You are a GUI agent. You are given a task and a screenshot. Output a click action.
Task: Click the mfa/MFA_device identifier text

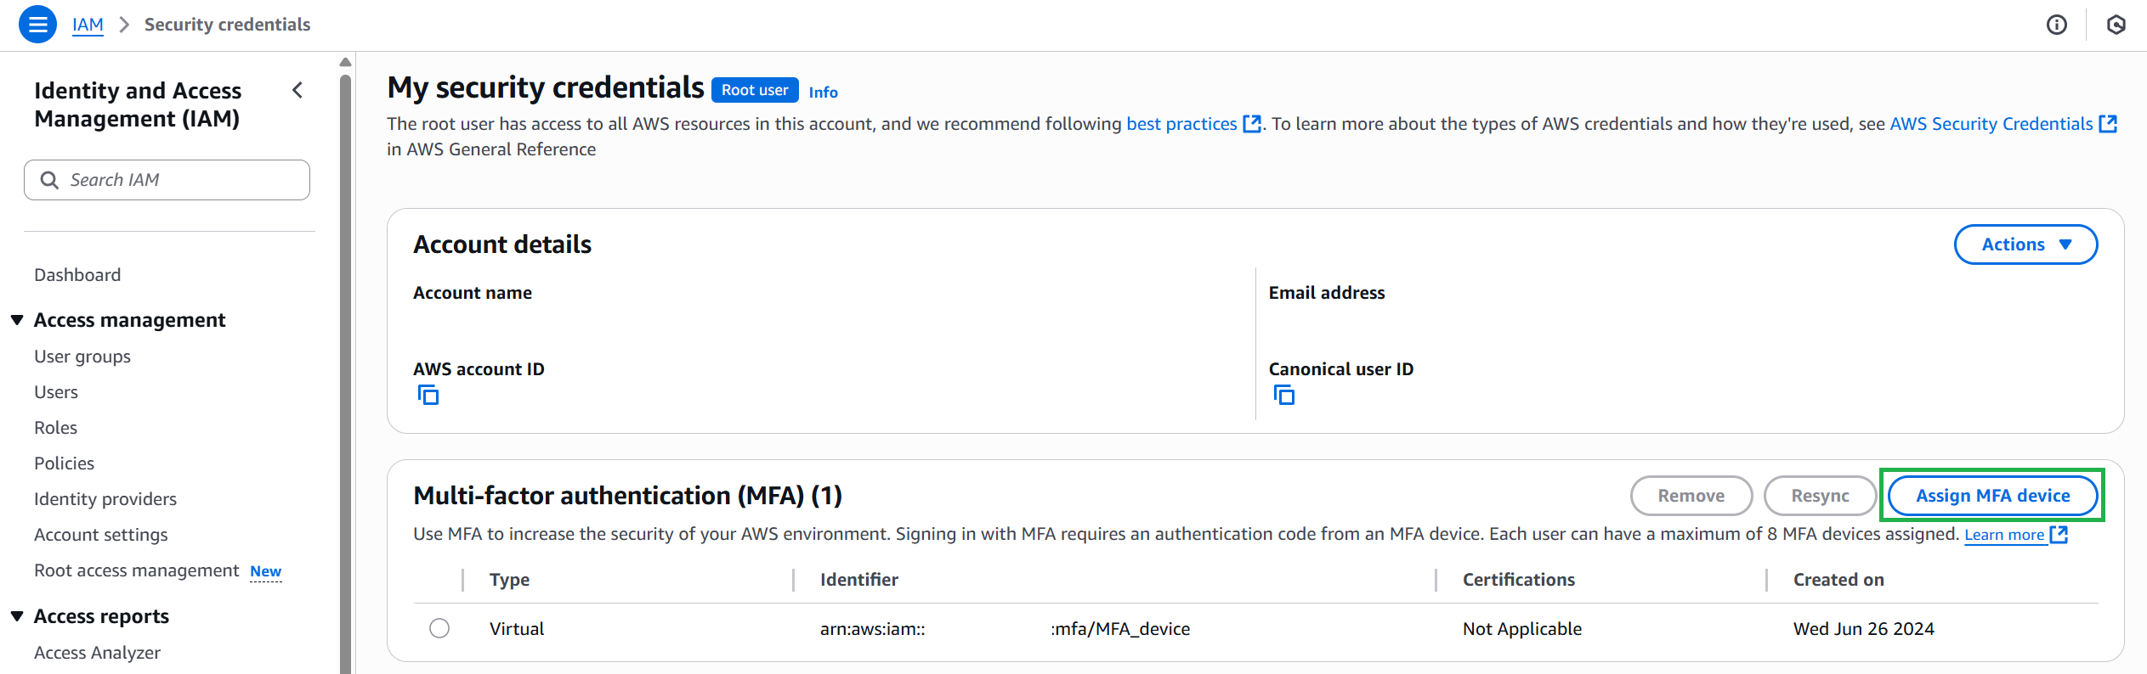1120,629
